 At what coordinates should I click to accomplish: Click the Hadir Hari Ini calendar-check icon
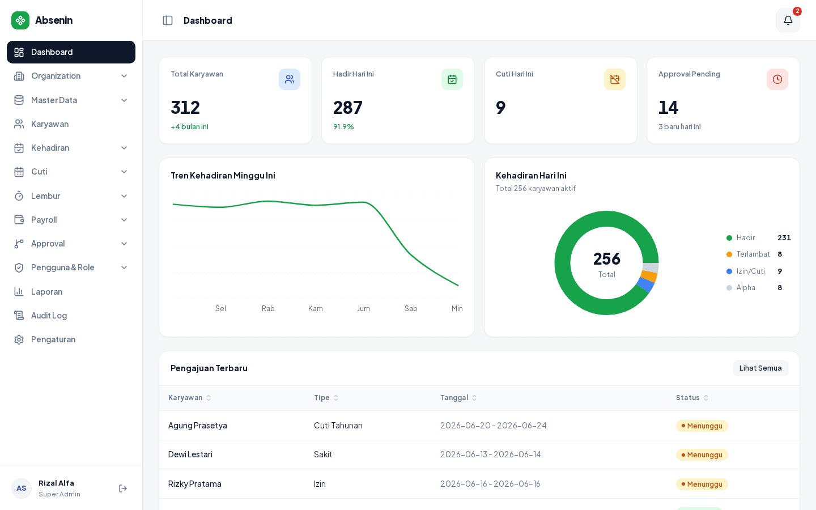click(x=452, y=79)
